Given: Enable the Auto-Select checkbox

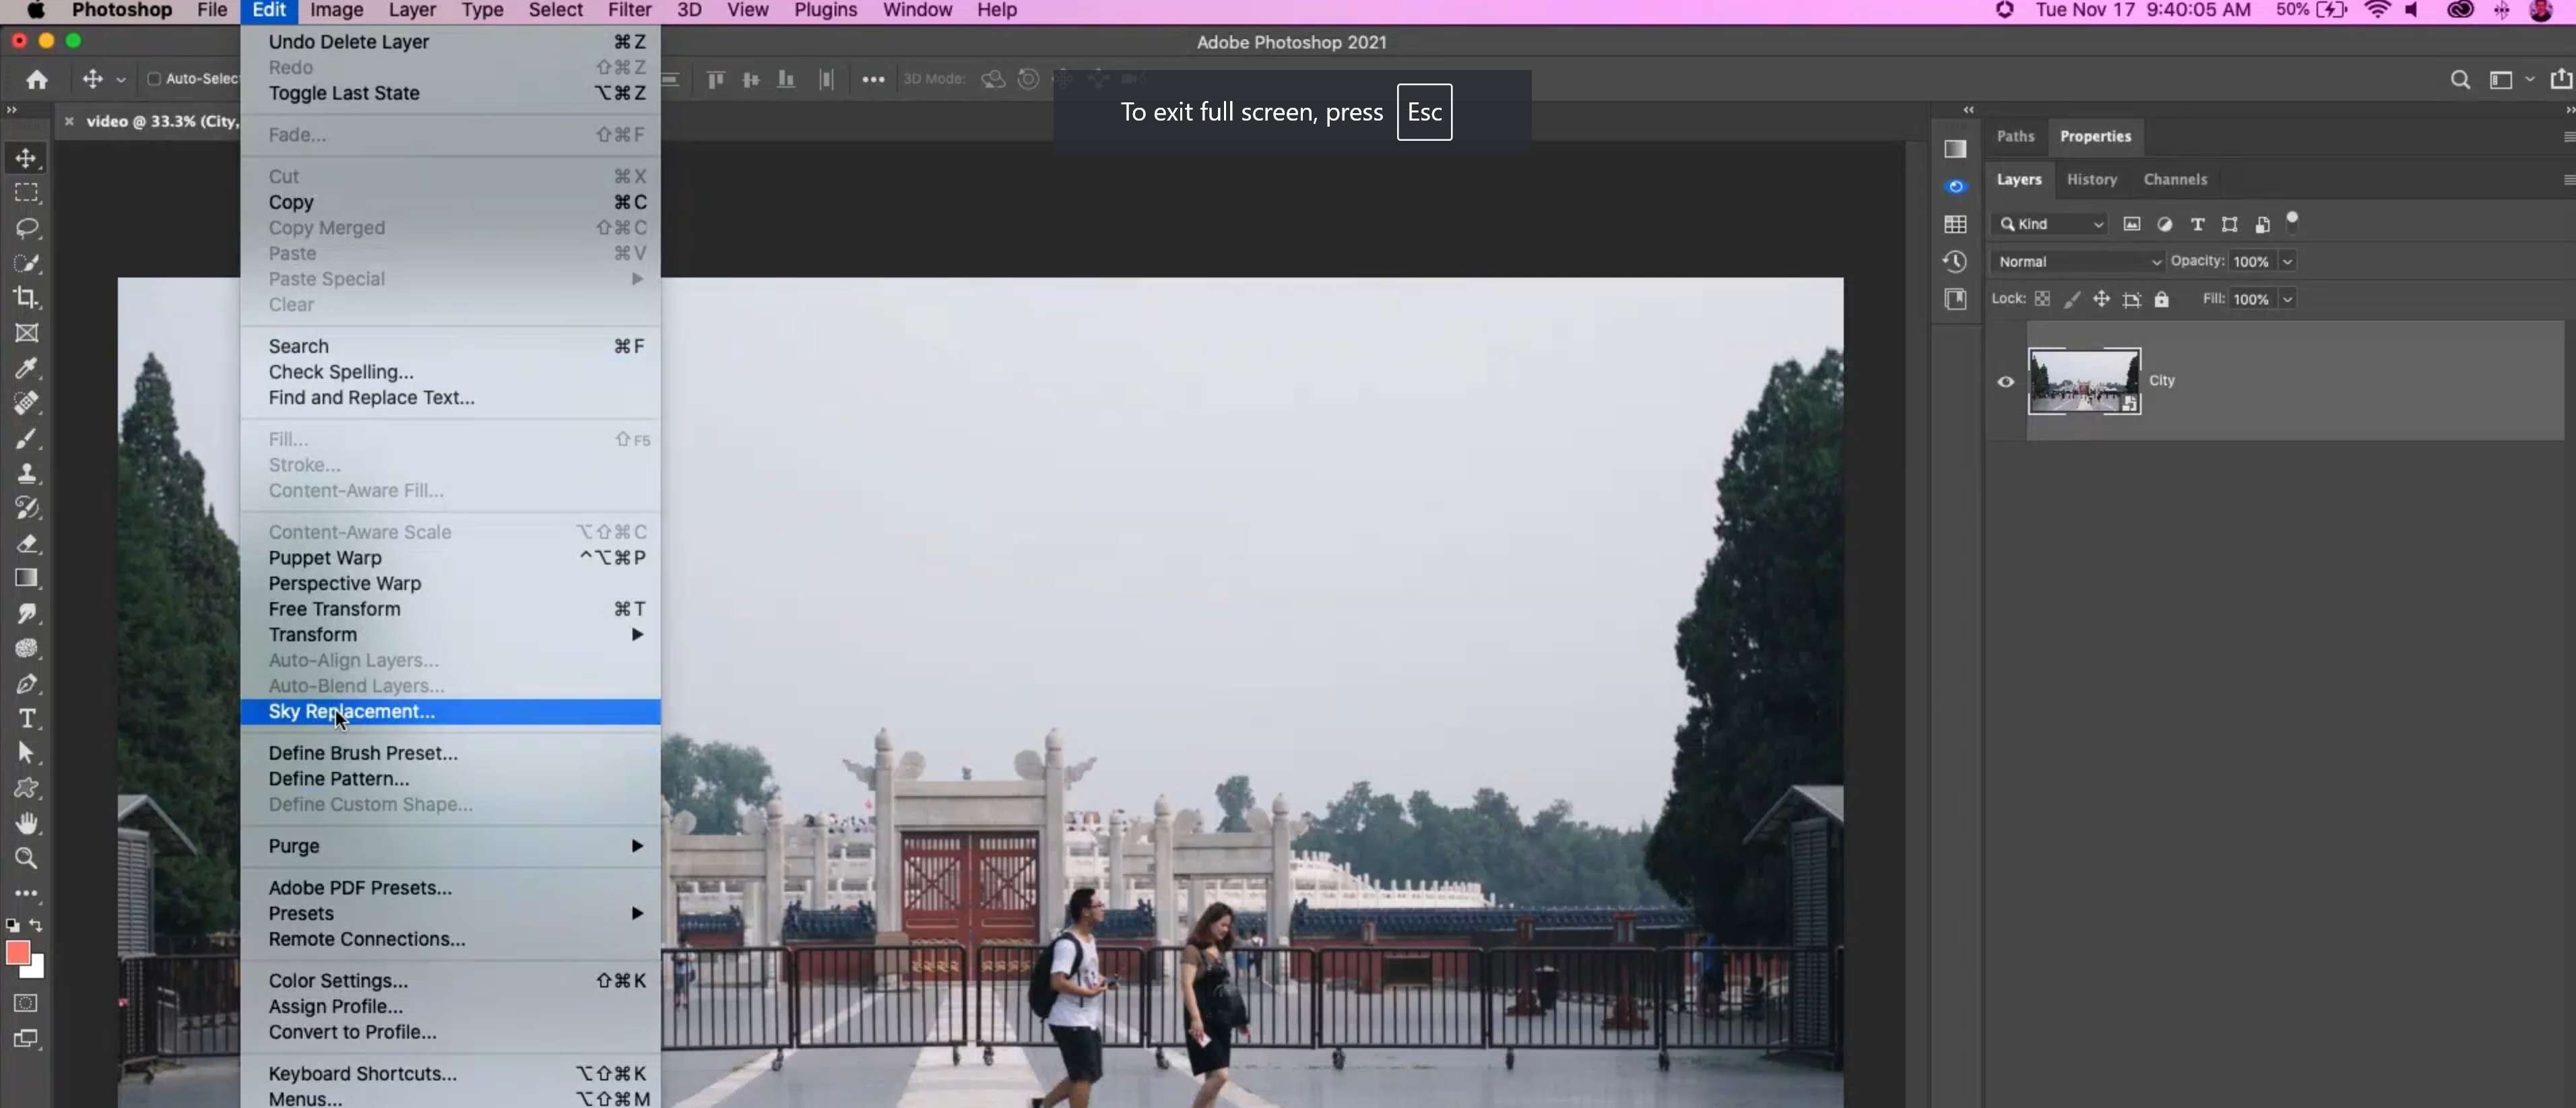Looking at the screenshot, I should [154, 79].
